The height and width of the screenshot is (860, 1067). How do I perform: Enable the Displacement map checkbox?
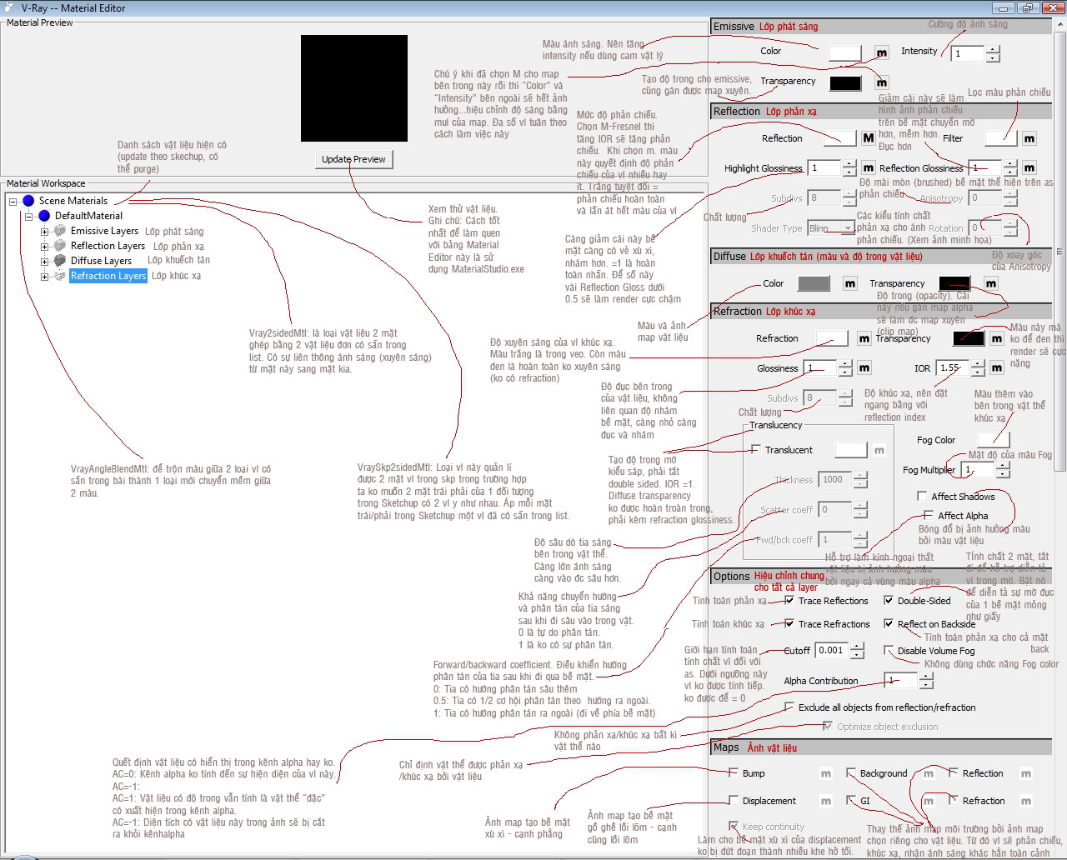734,800
